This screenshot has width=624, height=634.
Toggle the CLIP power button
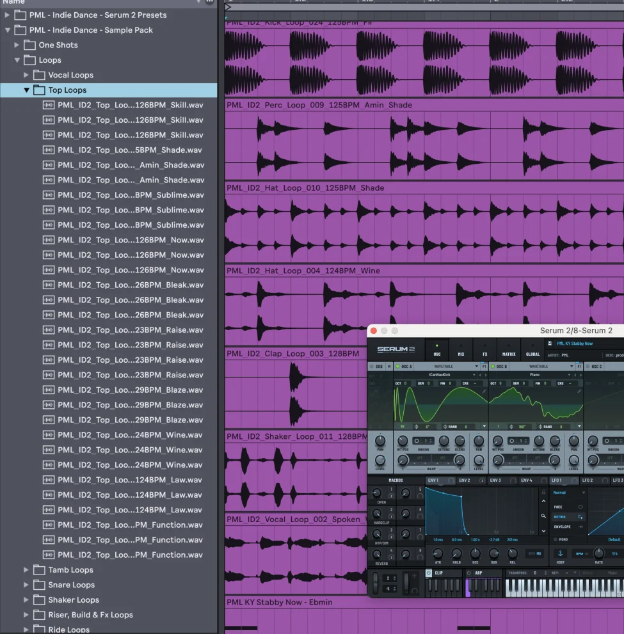[x=429, y=573]
